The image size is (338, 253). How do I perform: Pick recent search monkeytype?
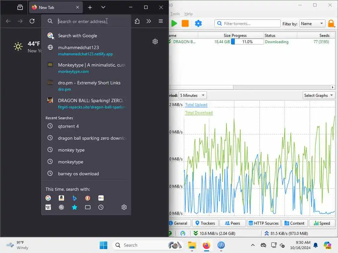(x=86, y=162)
